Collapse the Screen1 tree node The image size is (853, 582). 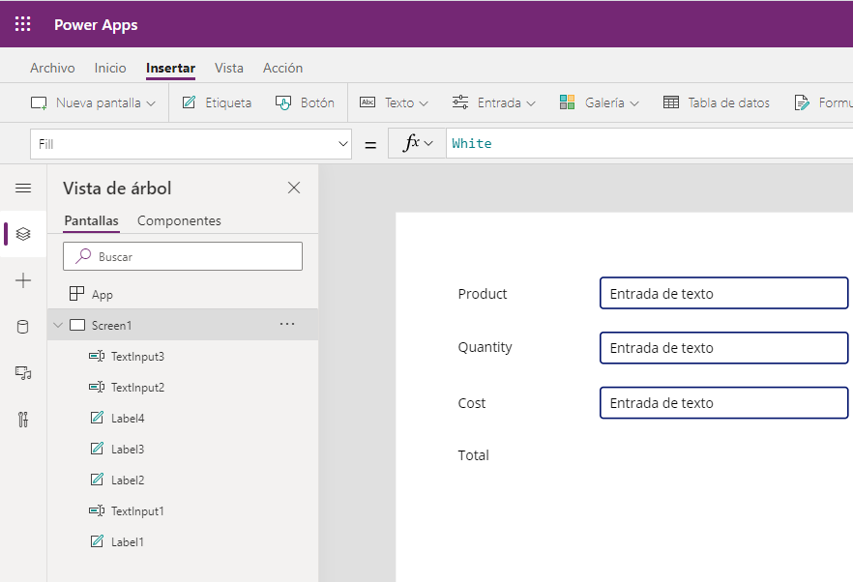(58, 326)
